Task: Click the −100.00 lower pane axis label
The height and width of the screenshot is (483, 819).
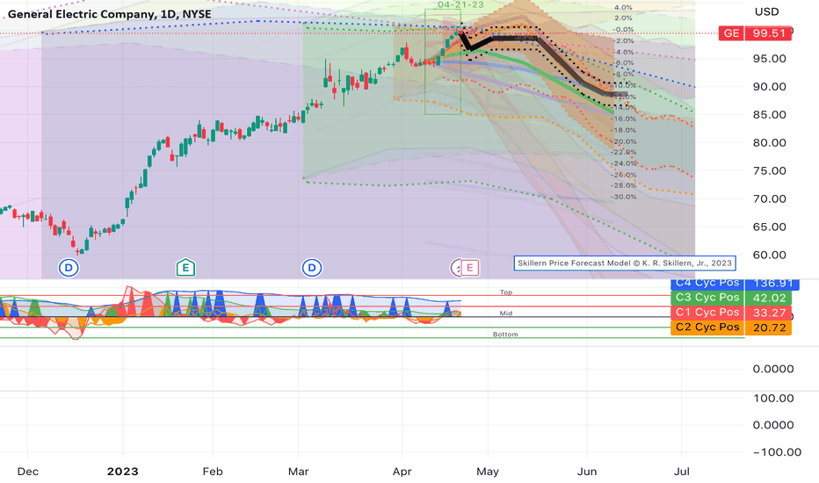Action: click(x=777, y=452)
